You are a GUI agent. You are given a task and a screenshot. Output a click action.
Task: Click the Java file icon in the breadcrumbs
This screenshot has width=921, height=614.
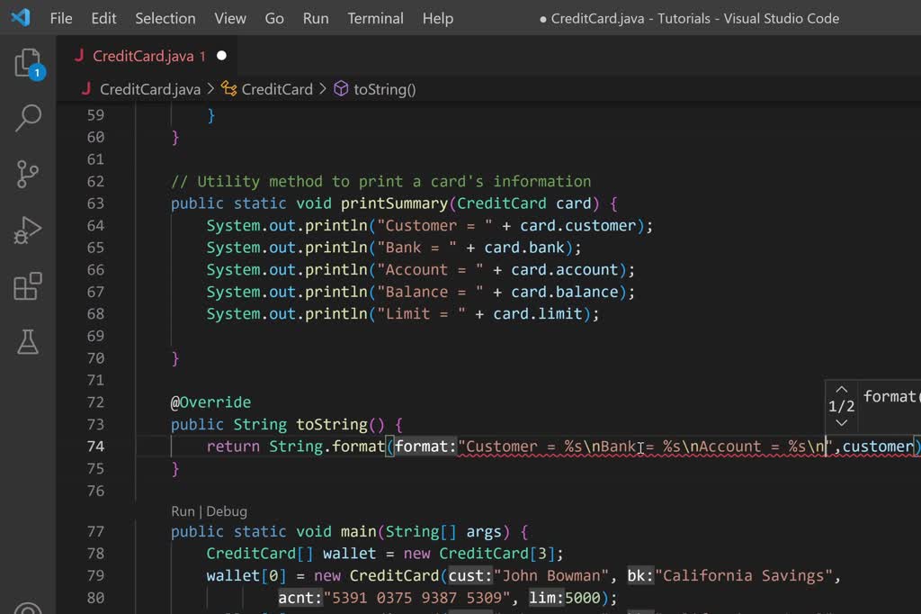click(87, 89)
